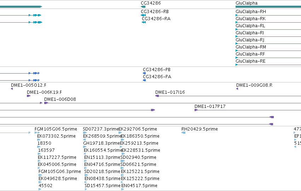Click the DME1-009G08.R purple arrowhead glyph
The height and width of the screenshot is (191, 301).
237,89
